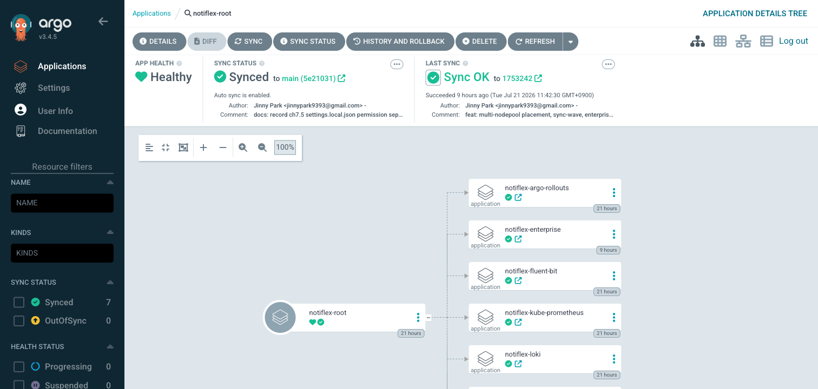
Task: Open the more options button in LAST SYNC panel
Action: [x=609, y=64]
